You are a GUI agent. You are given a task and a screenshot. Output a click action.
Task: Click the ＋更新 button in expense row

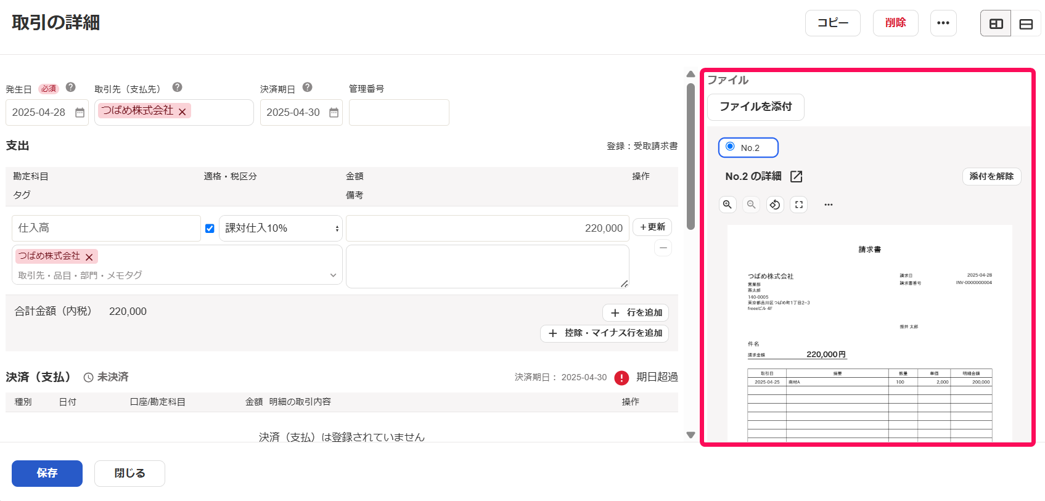click(652, 227)
